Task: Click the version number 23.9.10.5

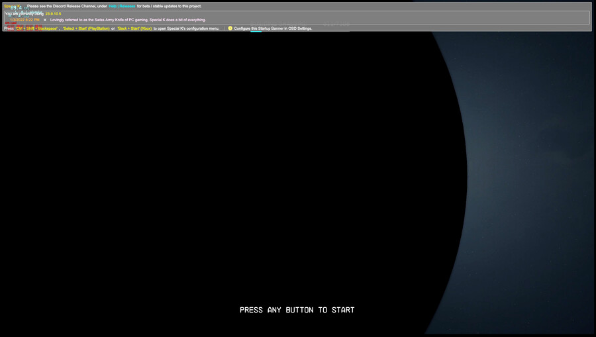Action: (x=53, y=14)
